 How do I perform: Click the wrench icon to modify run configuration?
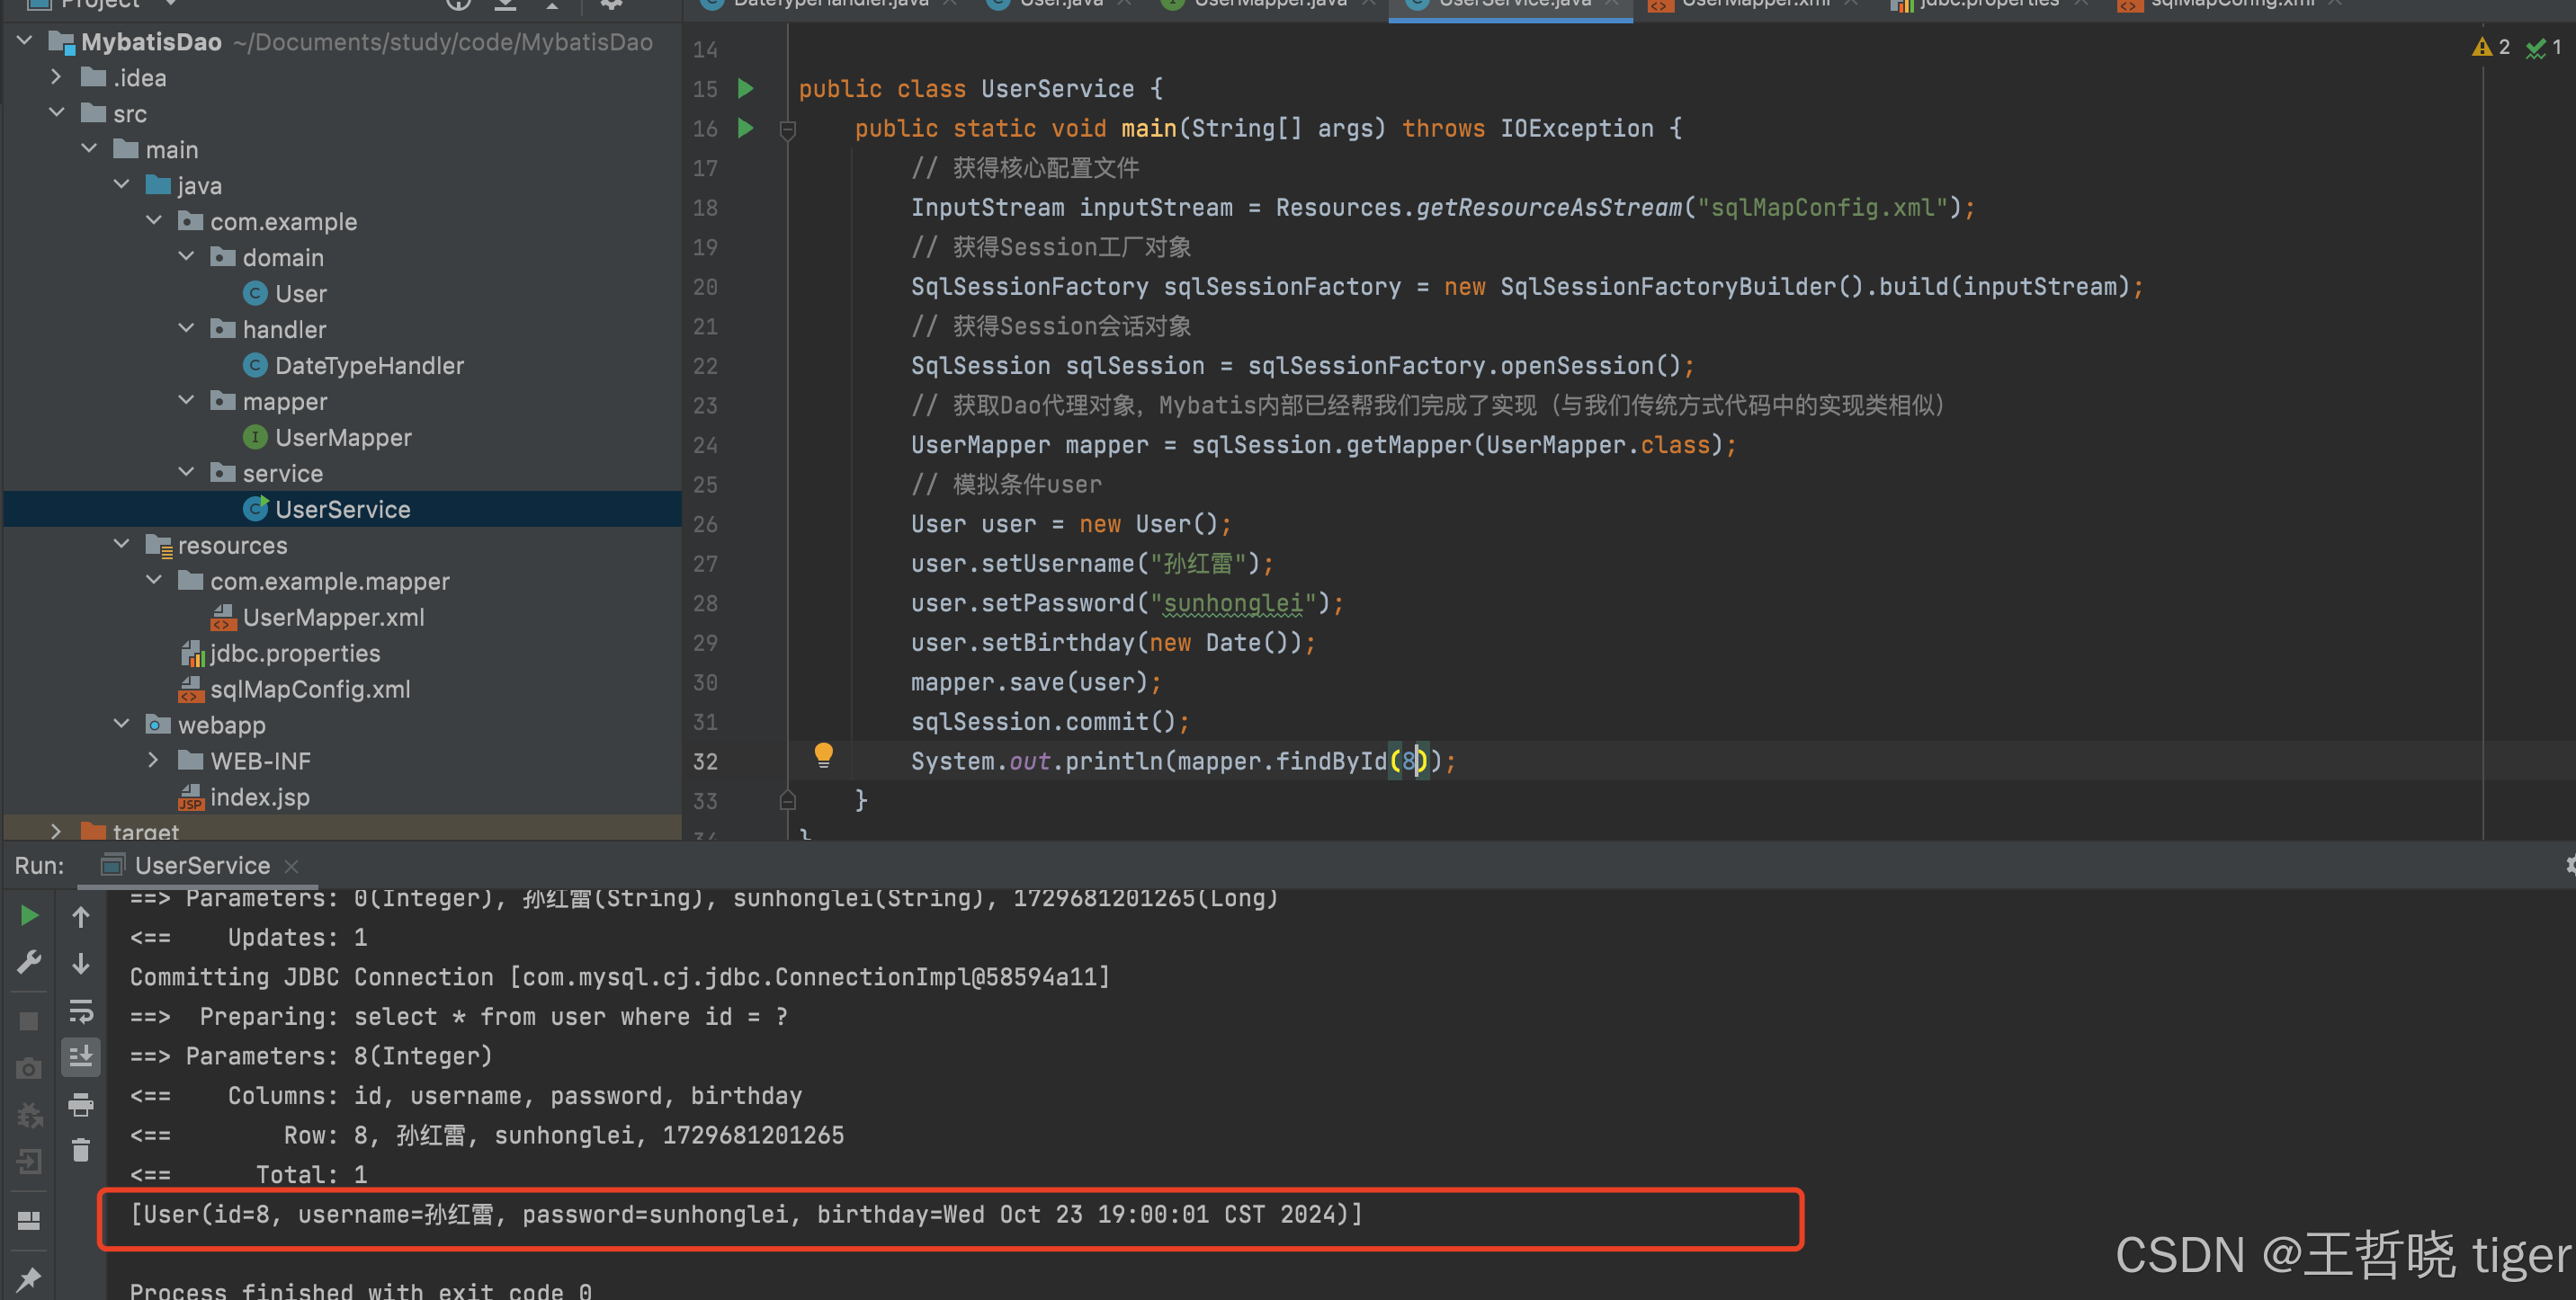point(29,962)
